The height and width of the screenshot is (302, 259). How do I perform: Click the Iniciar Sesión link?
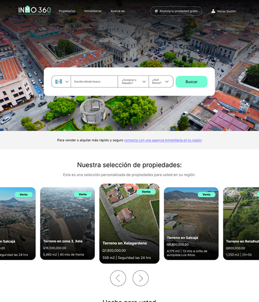pyautogui.click(x=227, y=11)
